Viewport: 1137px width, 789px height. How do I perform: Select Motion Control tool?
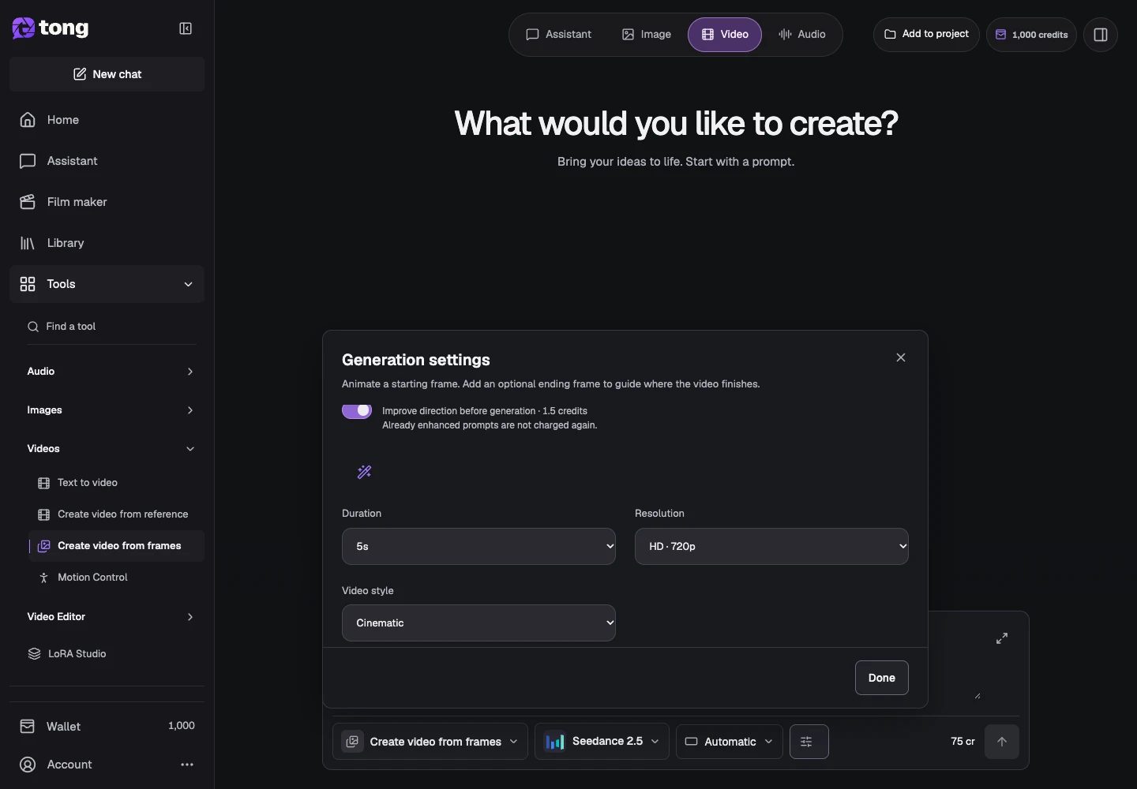tap(117, 578)
